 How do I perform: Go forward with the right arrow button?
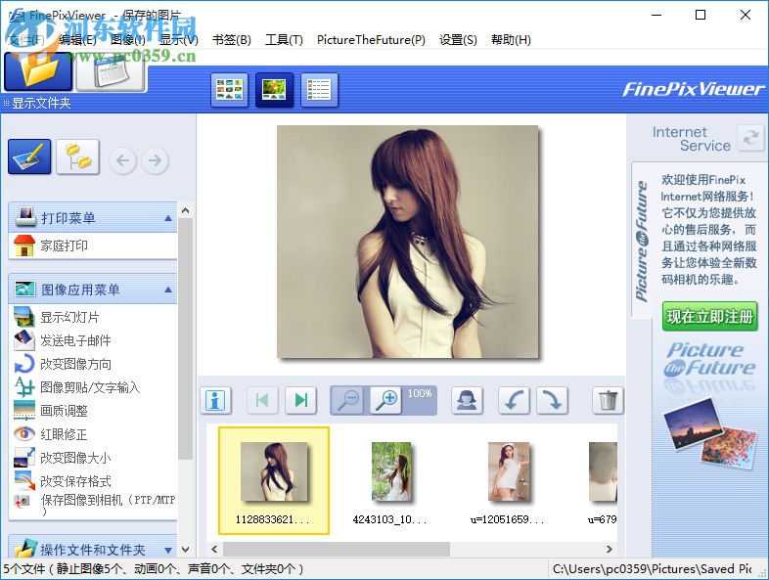click(155, 160)
